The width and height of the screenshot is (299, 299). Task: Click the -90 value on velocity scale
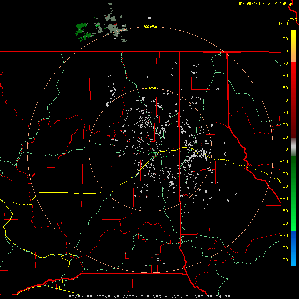(x=284, y=260)
